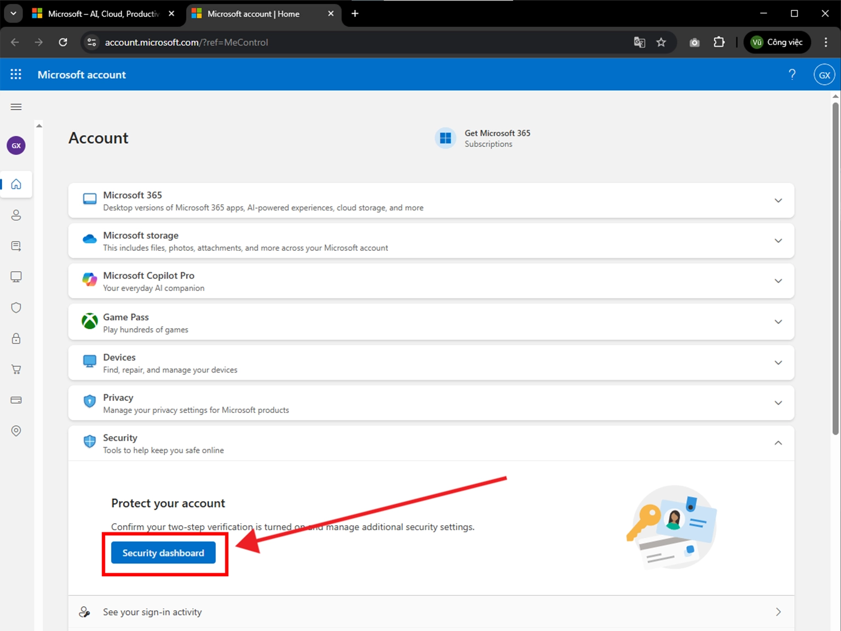Open the Security lock icon in sidebar
The height and width of the screenshot is (631, 841).
pyautogui.click(x=16, y=338)
